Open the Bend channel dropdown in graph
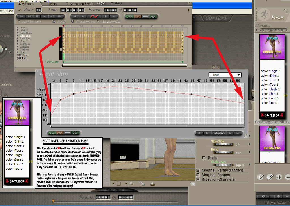 click(x=225, y=75)
